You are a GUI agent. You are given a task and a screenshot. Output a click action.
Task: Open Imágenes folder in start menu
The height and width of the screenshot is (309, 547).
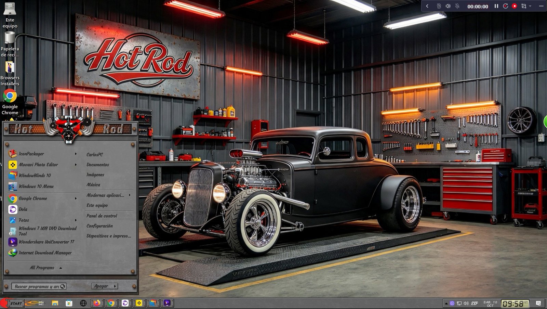[95, 175]
